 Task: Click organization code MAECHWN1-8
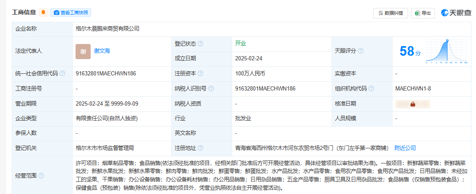coord(413,89)
